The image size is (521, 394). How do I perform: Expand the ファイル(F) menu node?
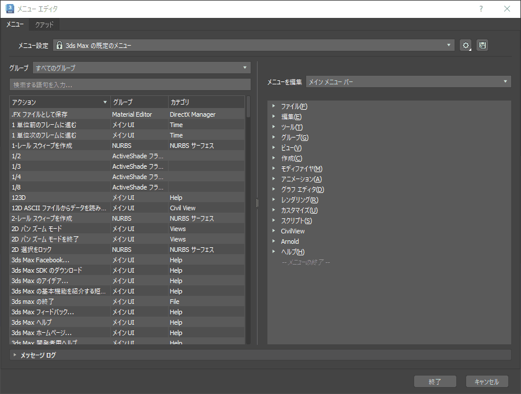pyautogui.click(x=274, y=106)
